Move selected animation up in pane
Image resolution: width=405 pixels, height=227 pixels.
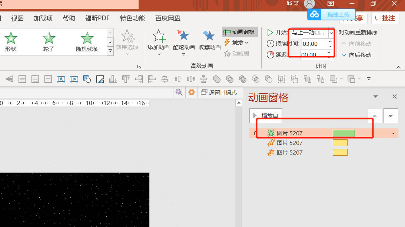click(375, 116)
